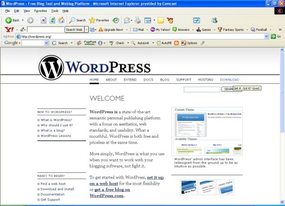Open the Help menu

[x=66, y=11]
